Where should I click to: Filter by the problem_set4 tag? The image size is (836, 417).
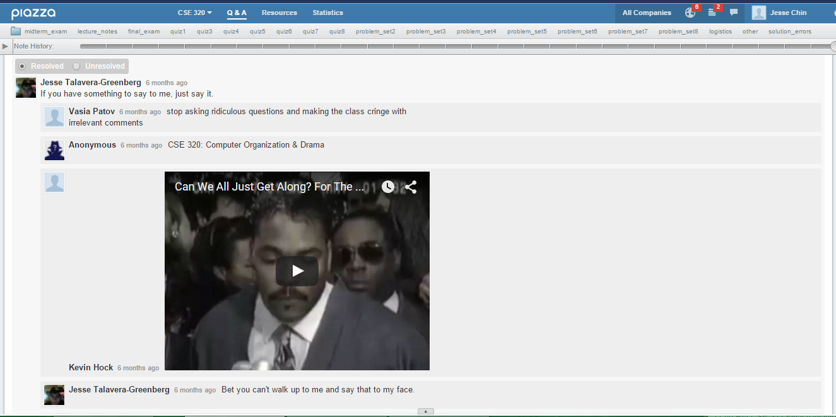point(476,32)
